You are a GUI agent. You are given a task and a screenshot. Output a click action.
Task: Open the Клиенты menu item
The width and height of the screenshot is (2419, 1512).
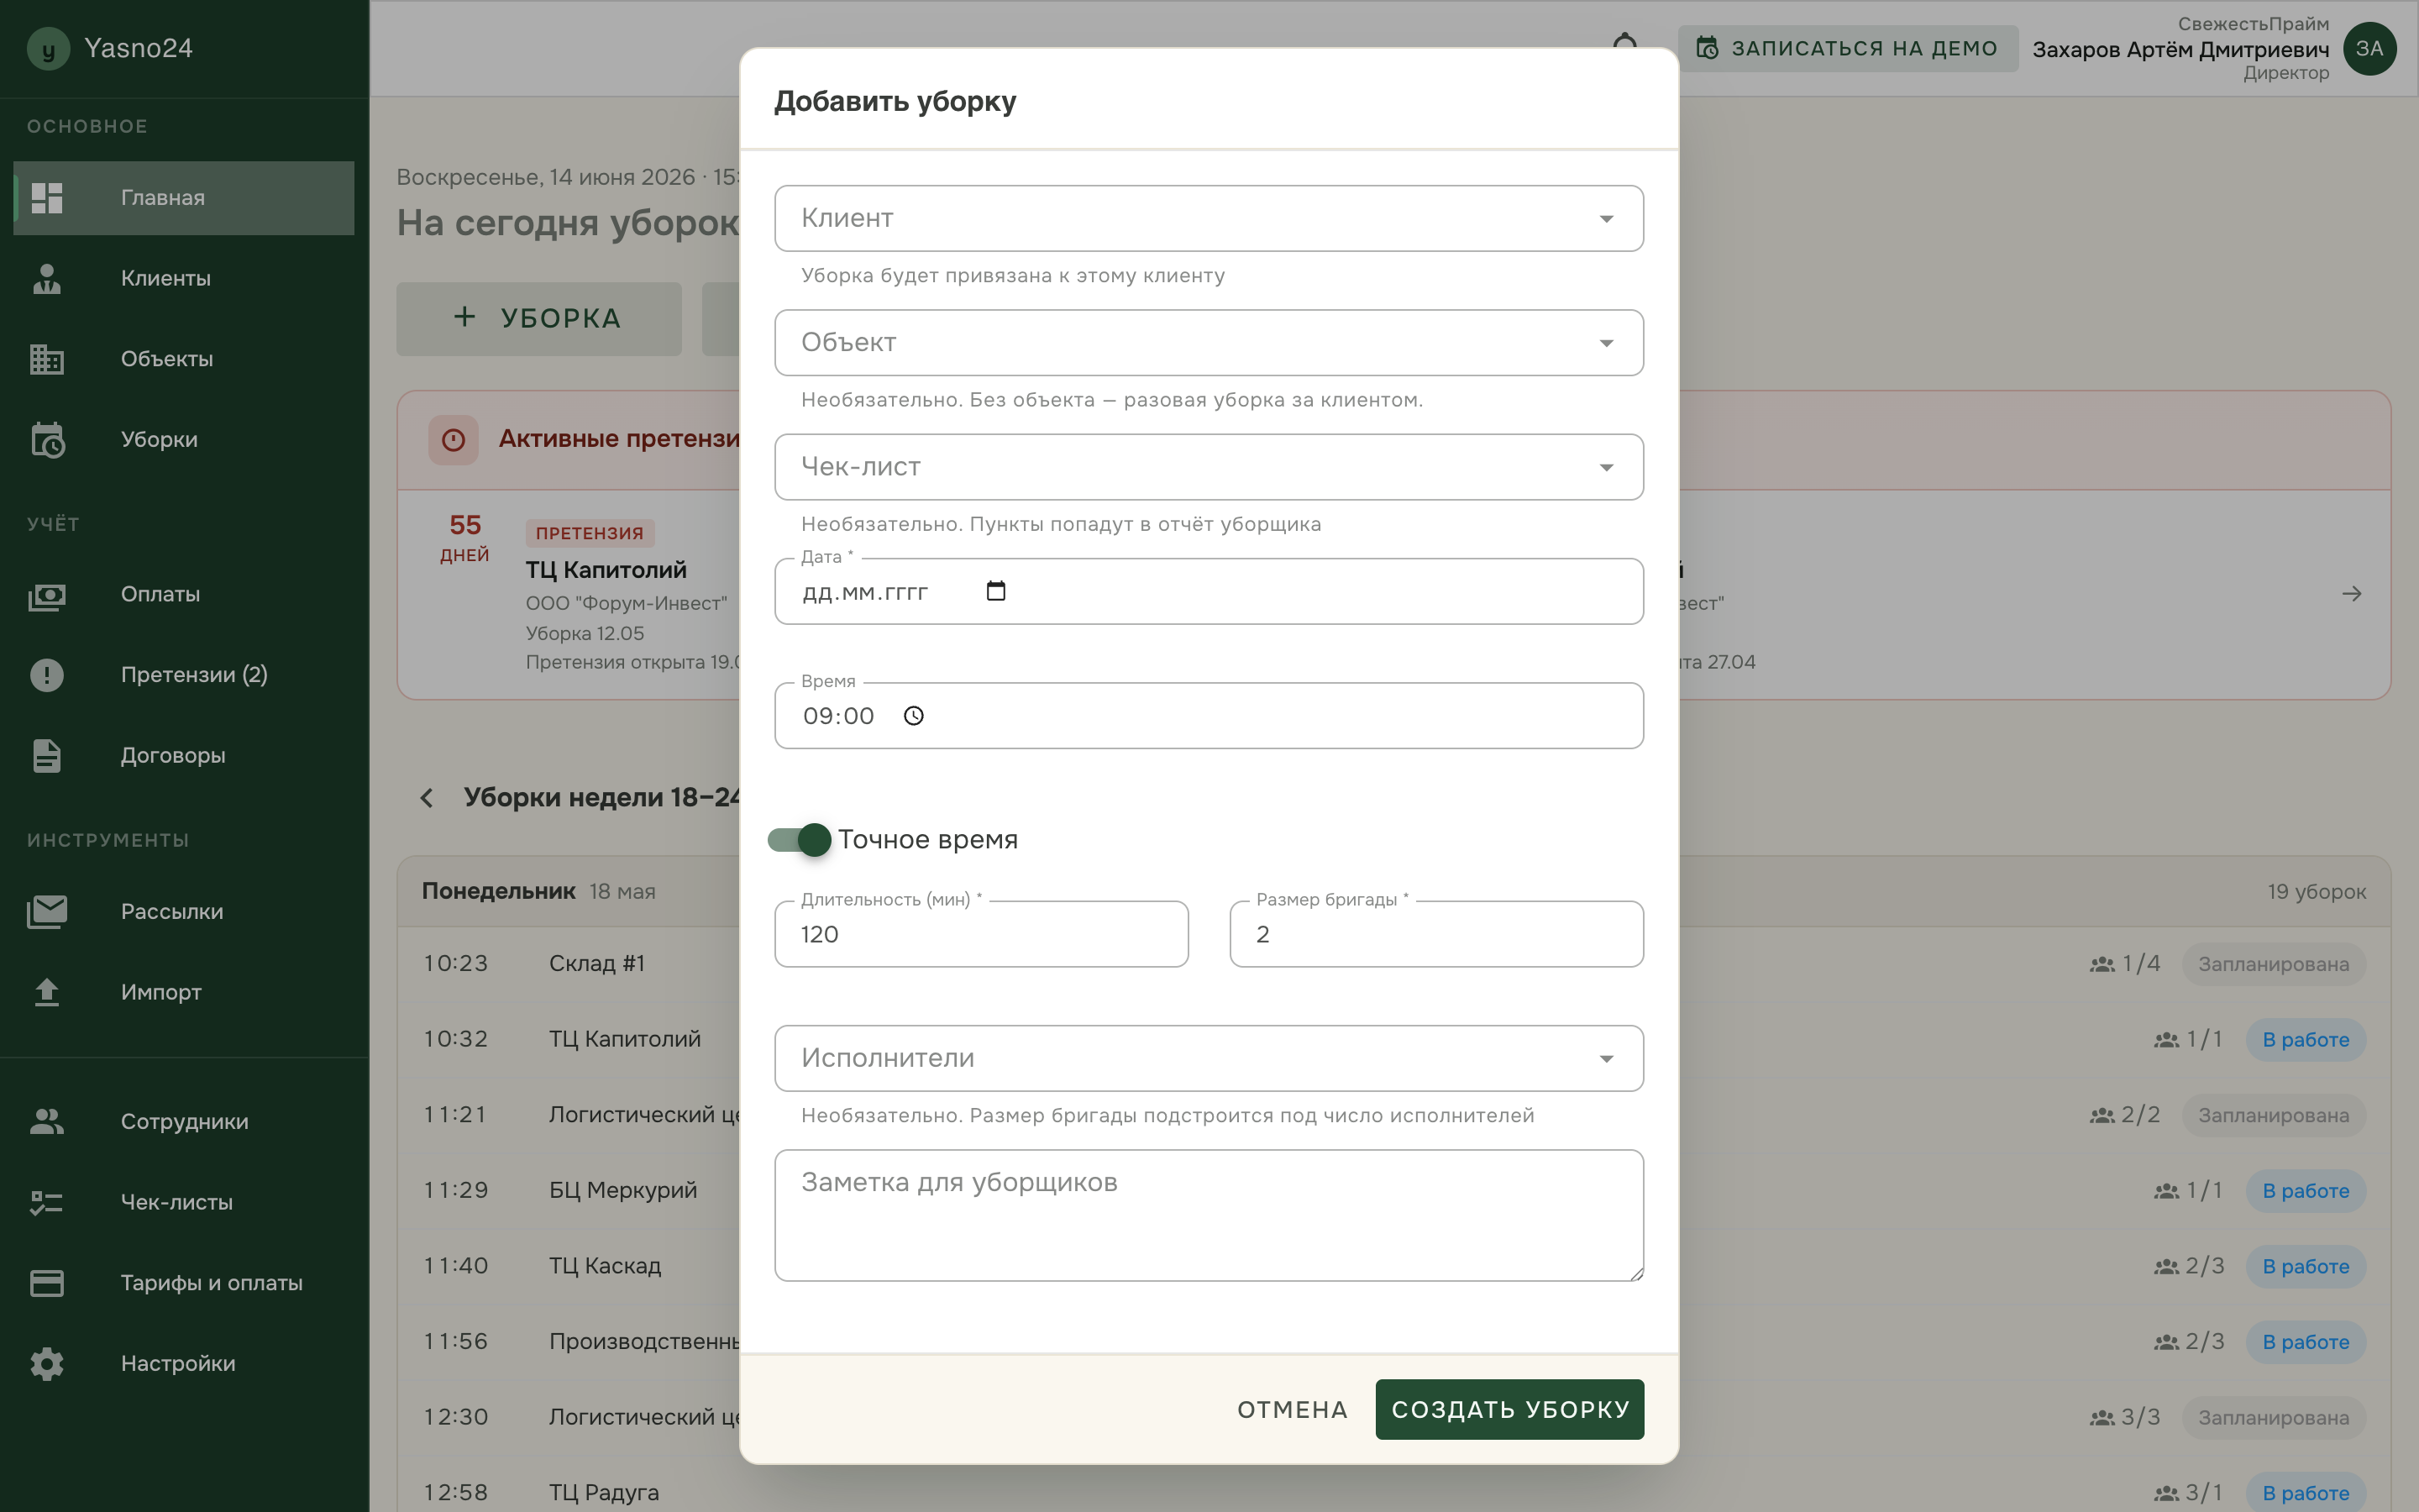[x=184, y=278]
